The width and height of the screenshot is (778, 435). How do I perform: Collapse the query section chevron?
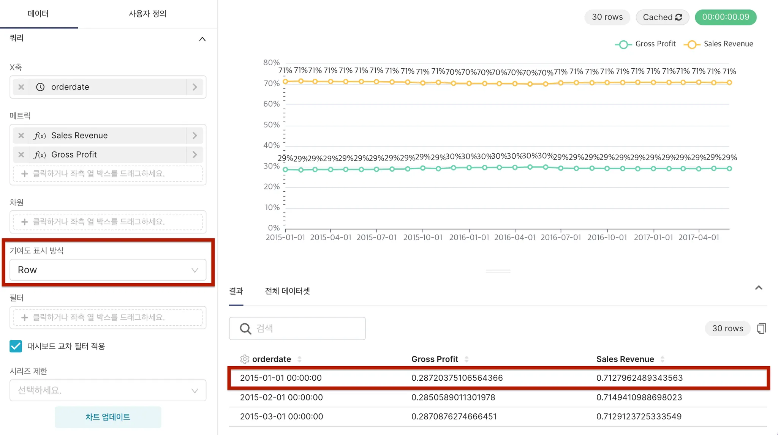[202, 39]
